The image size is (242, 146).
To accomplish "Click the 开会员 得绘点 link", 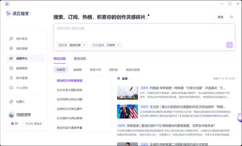I will [x=33, y=124].
